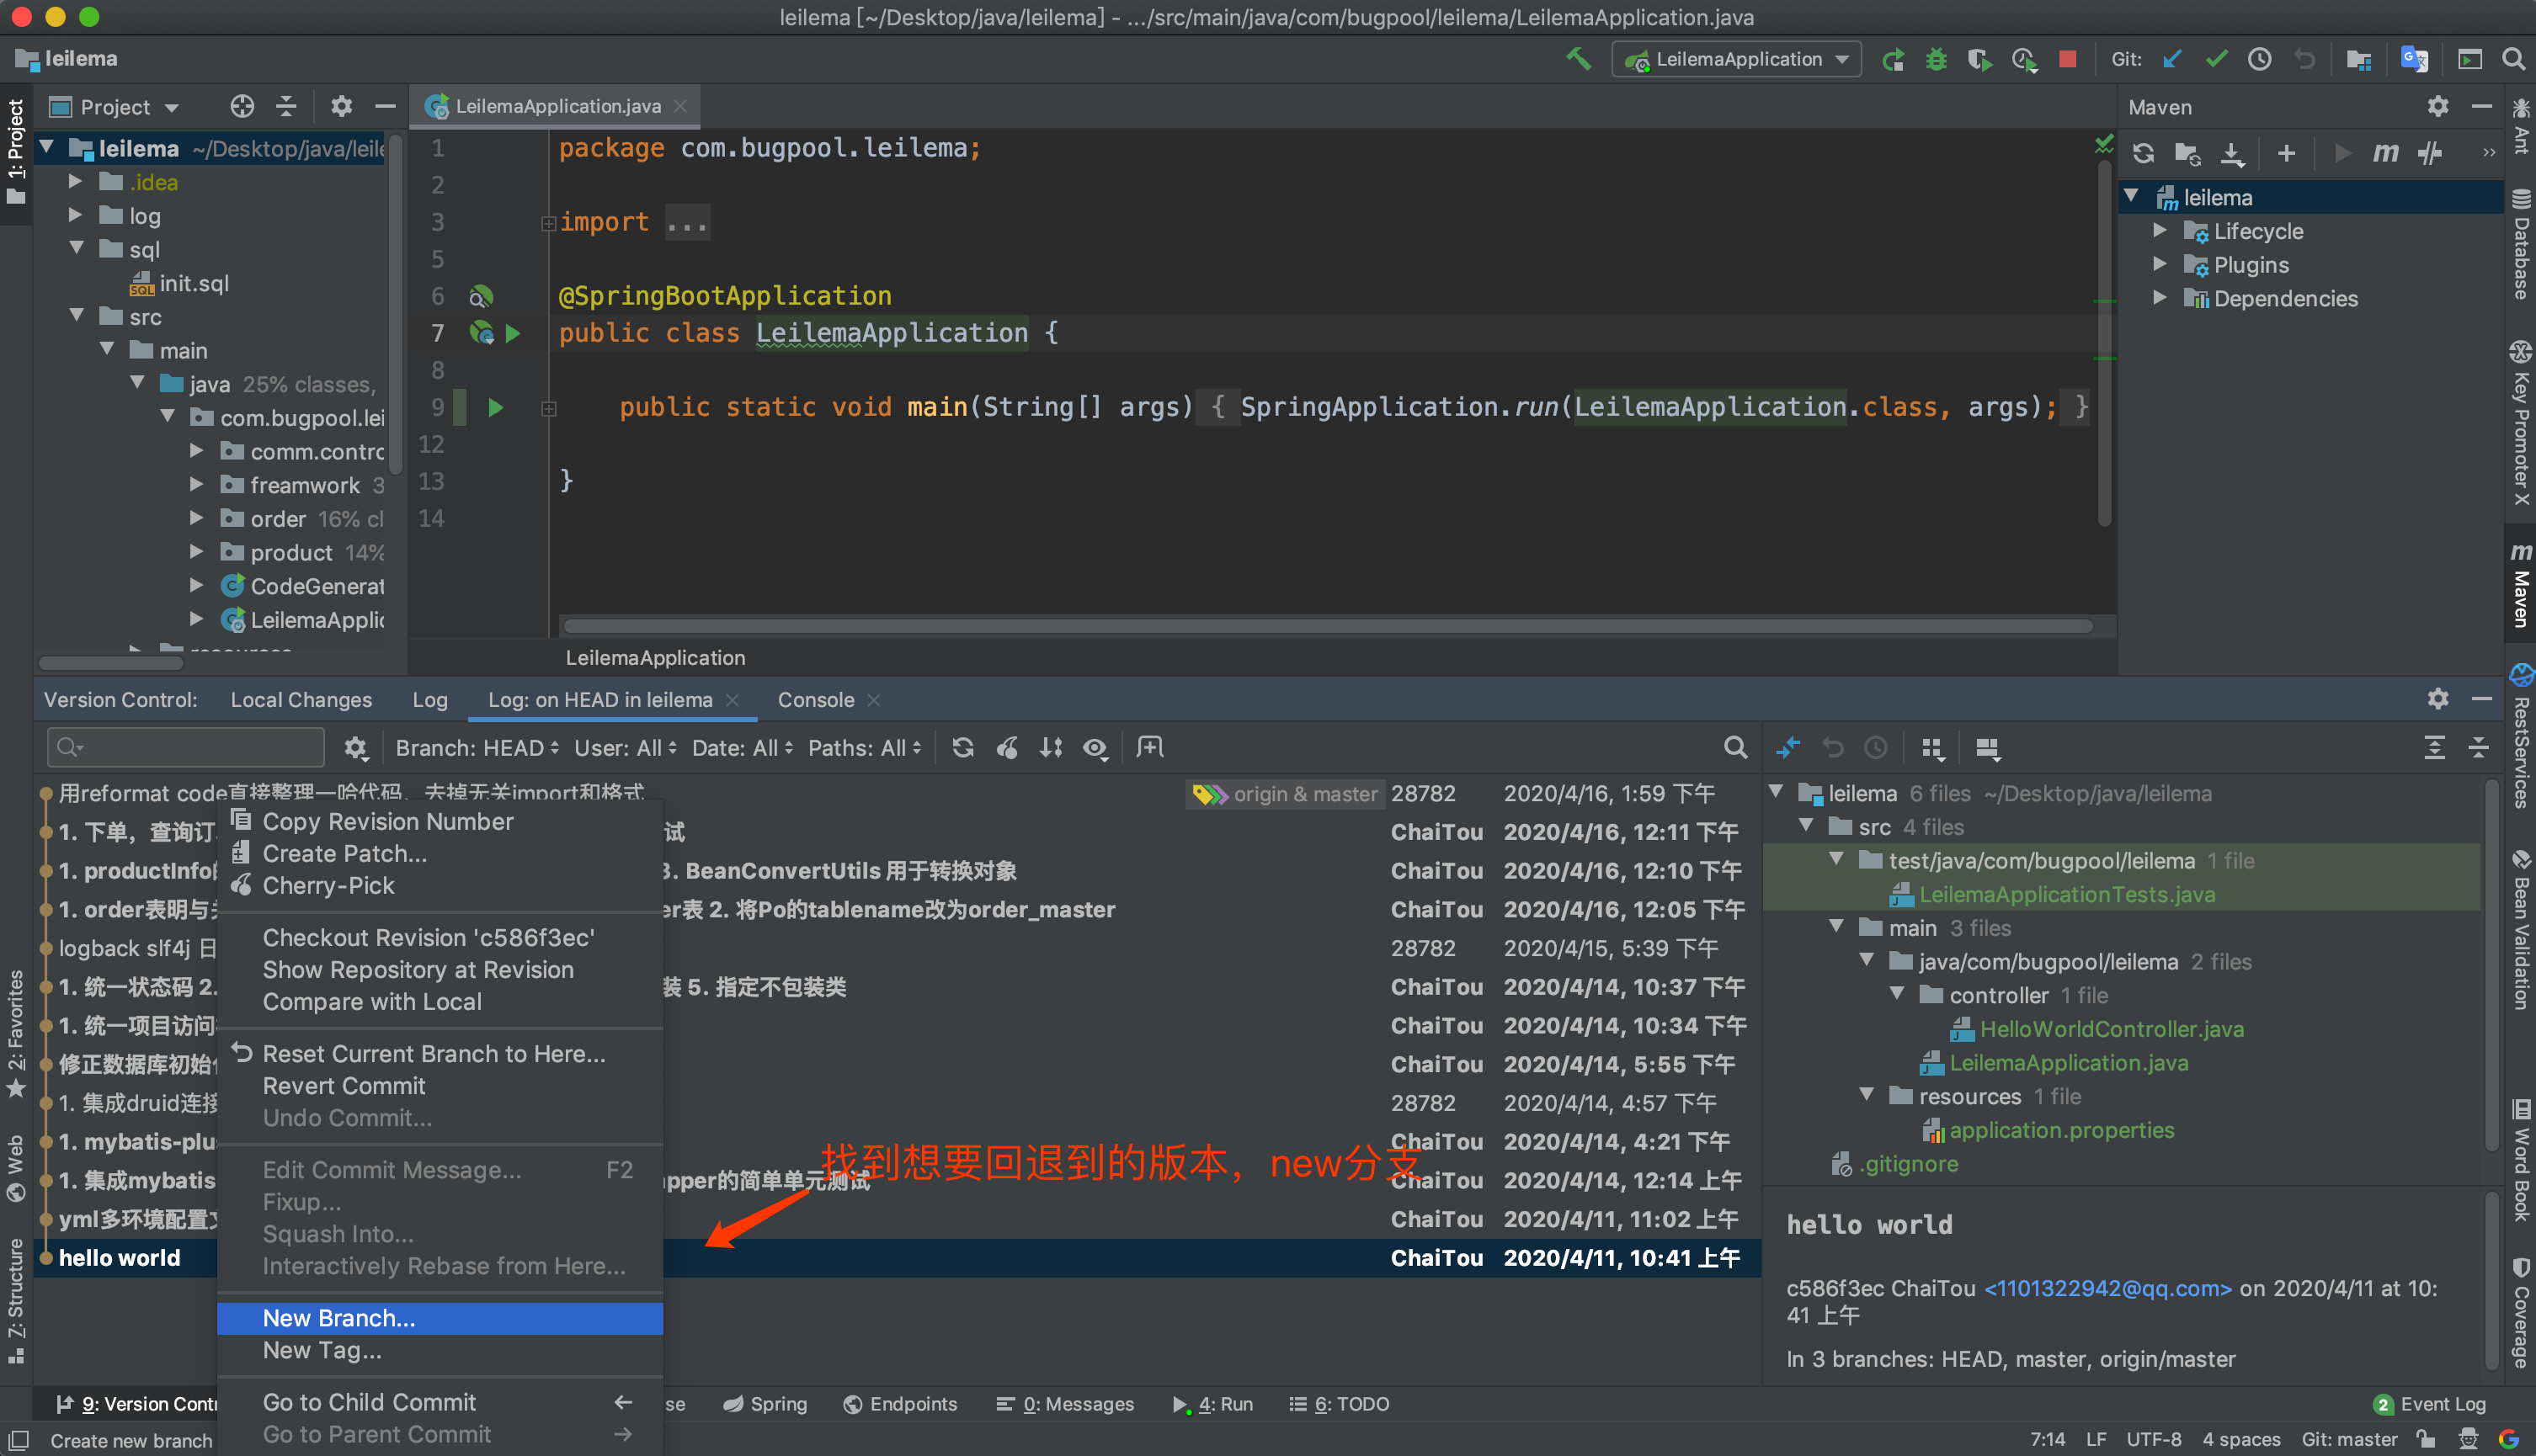The width and height of the screenshot is (2536, 1456).
Task: Download Maven sources and documentation icon
Action: pos(2233,153)
